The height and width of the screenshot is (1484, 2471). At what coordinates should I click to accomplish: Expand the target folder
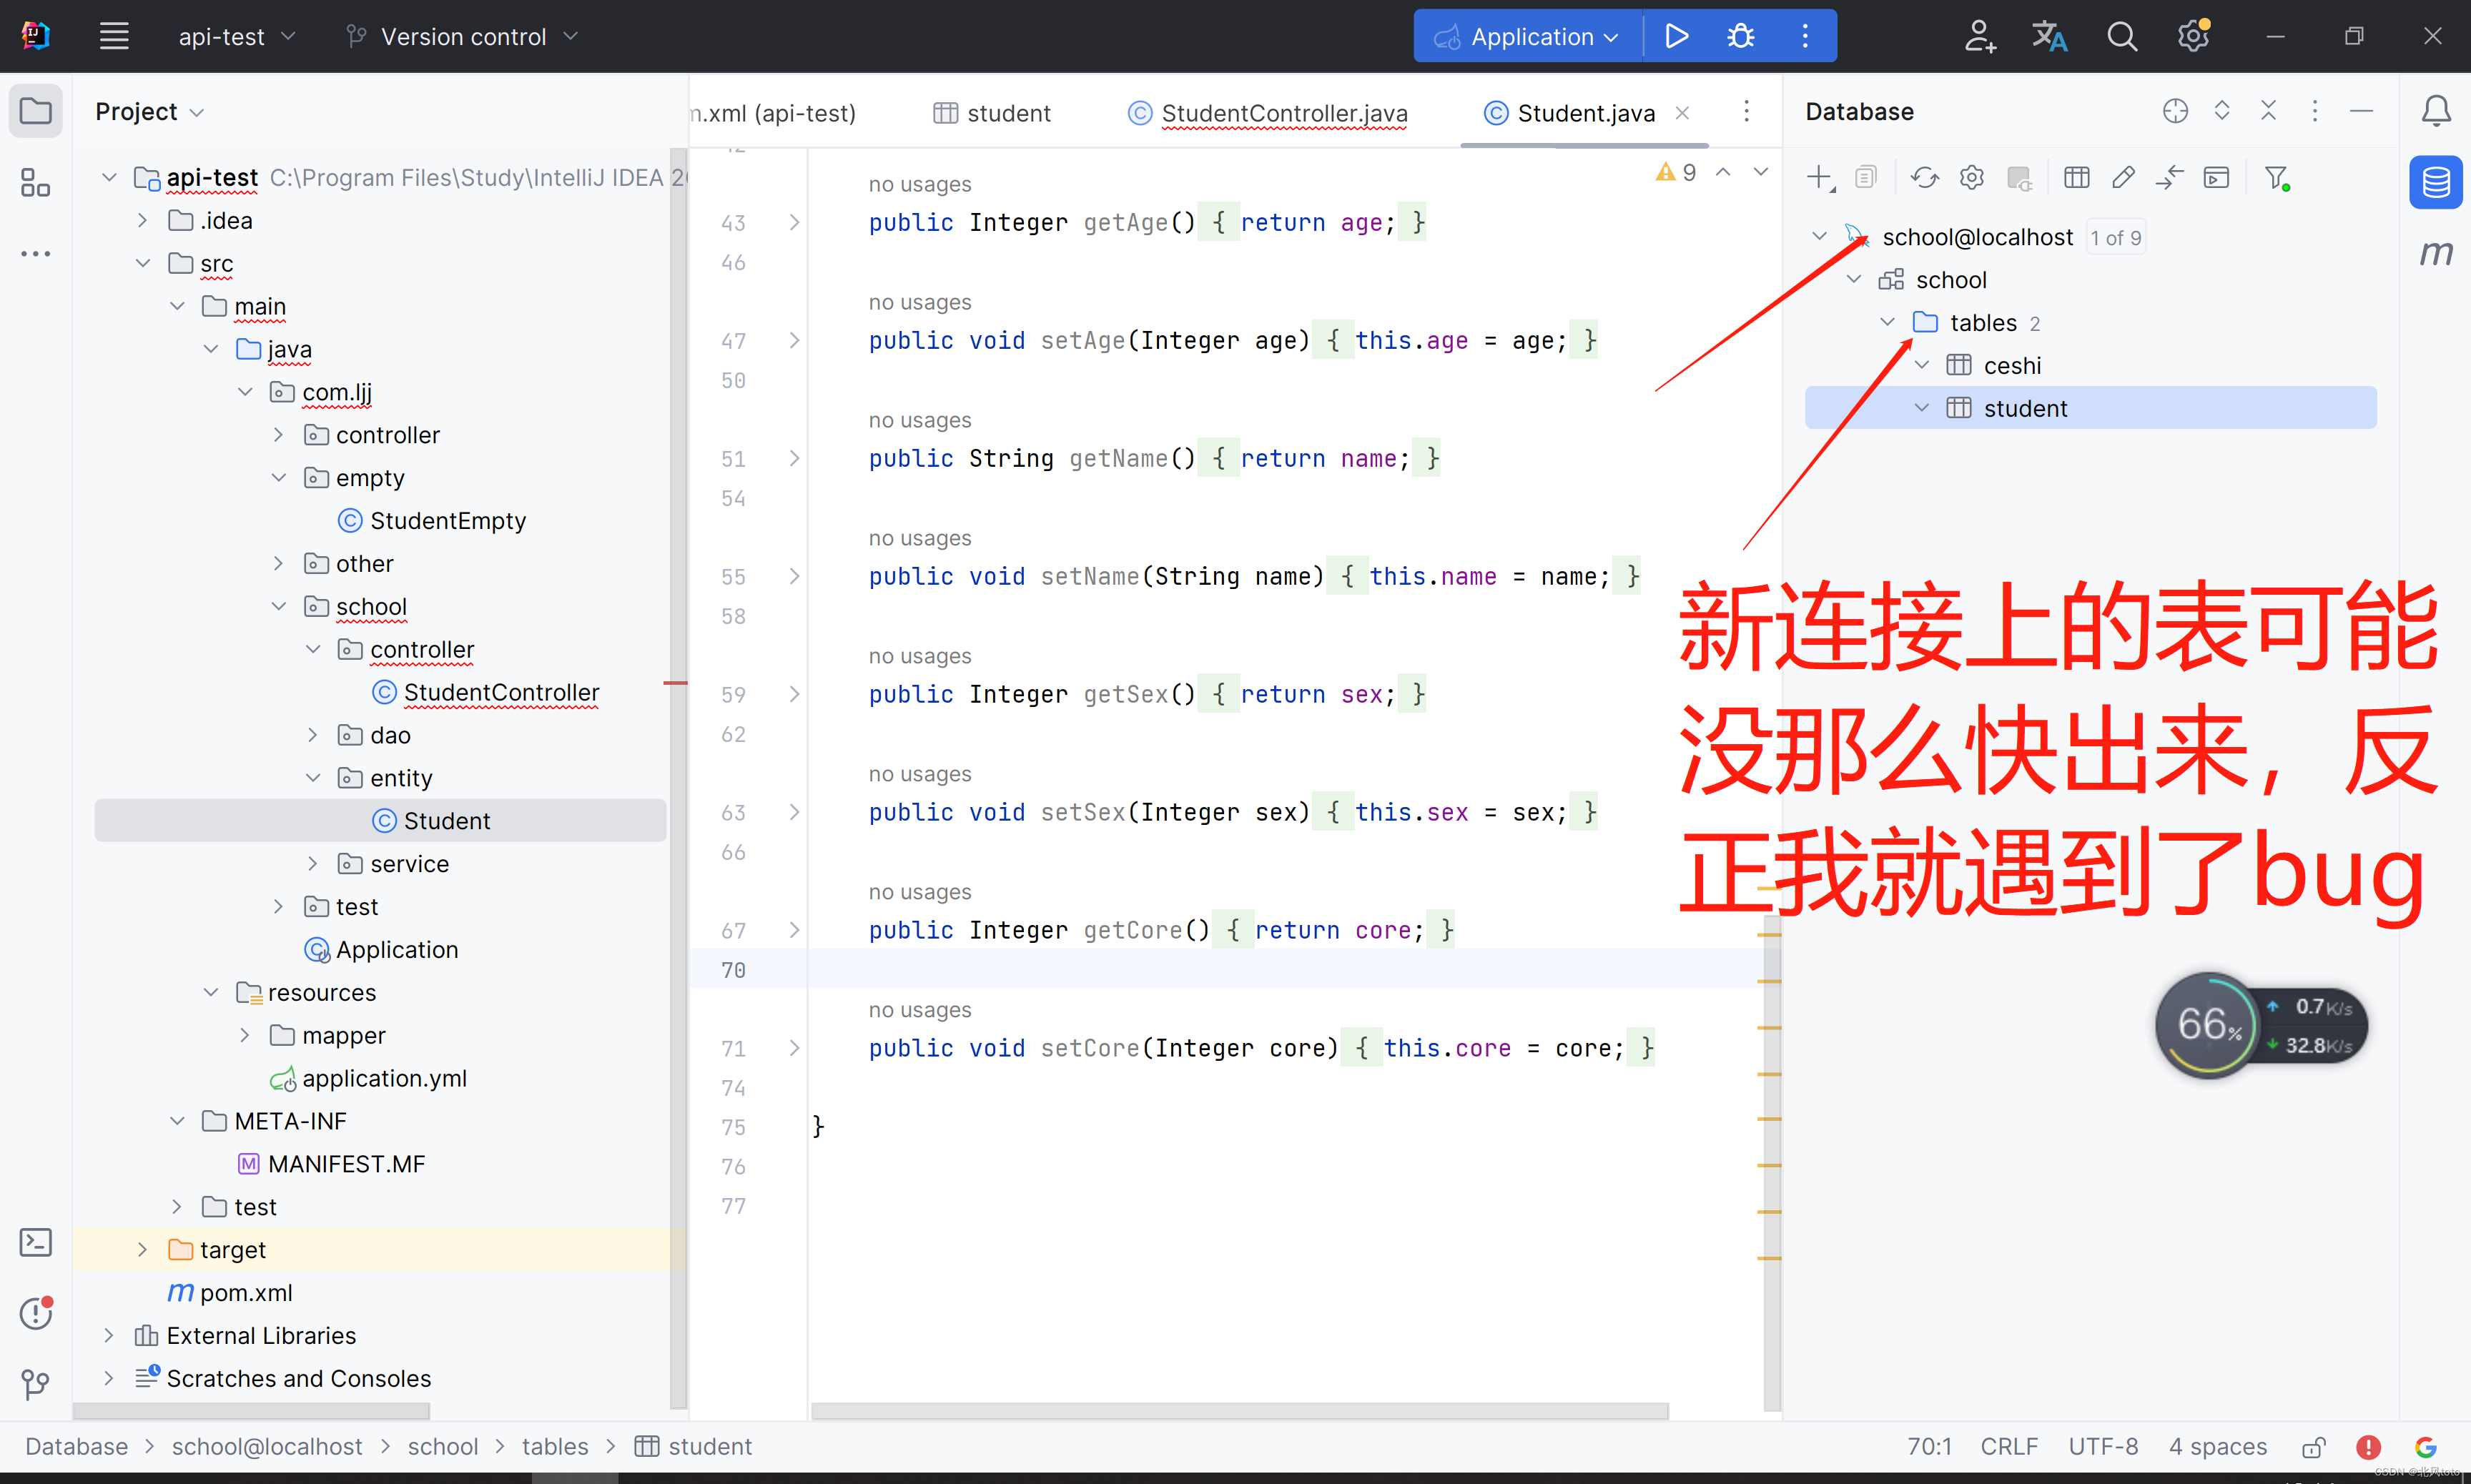pos(142,1249)
